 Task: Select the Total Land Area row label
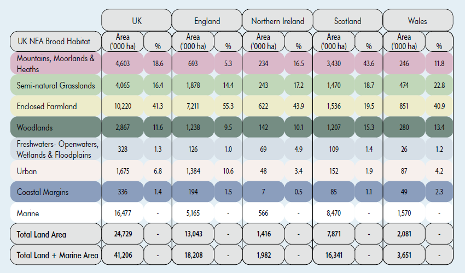point(41,234)
